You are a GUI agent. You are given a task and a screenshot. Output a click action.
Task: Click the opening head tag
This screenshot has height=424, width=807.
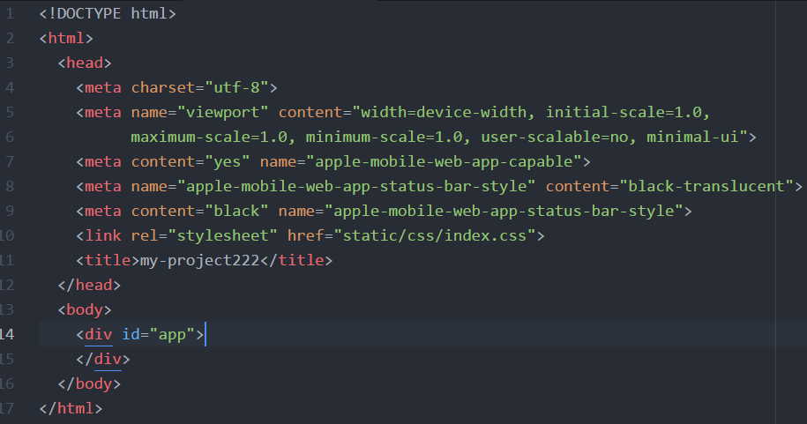pos(85,63)
